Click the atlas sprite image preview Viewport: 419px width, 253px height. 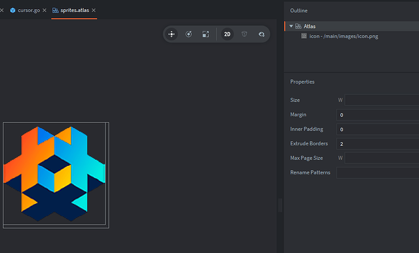(55, 174)
